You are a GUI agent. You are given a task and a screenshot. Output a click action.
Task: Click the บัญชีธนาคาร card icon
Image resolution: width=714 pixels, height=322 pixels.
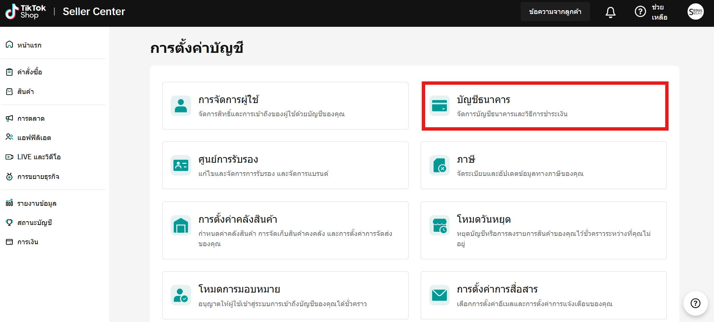click(439, 106)
